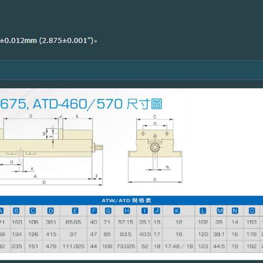This screenshot has height=263, width=263.
Task: Click cell value 71 in column G
Action: (107, 222)
